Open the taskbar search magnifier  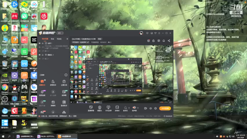pyautogui.click(x=9, y=136)
